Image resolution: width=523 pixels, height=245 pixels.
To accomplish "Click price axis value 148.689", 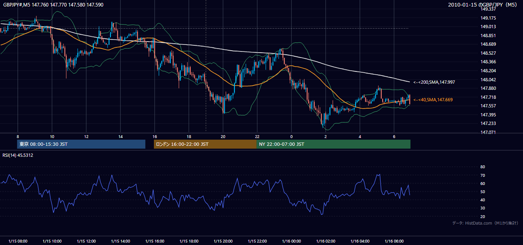I will 488,44.
